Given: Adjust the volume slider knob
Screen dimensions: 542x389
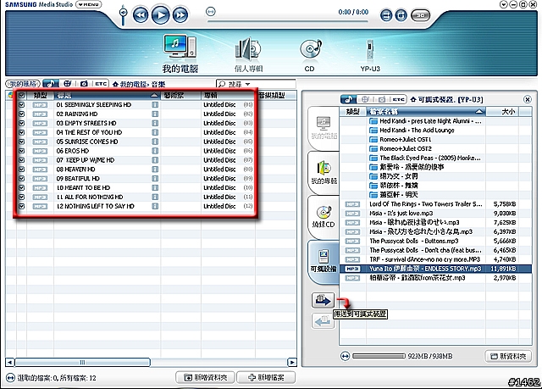Looking at the screenshot, I should 123,13.
